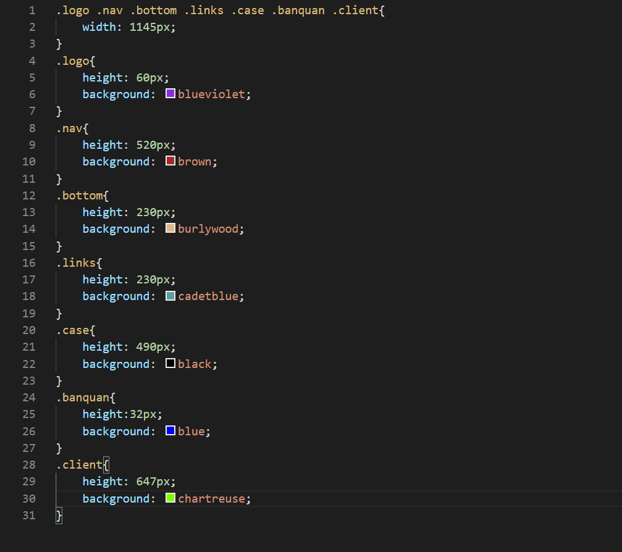Click the blue value text on line 26

[191, 432]
